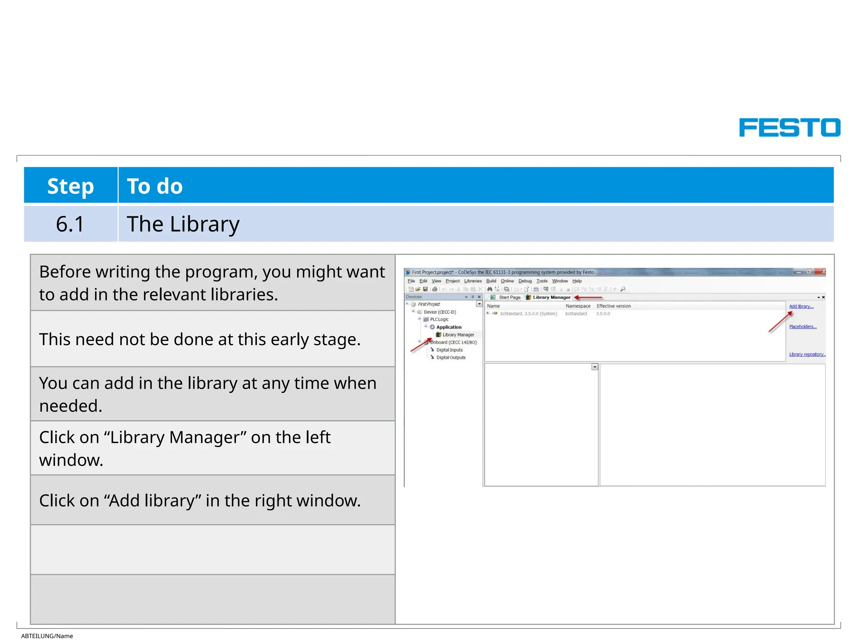
Task: Open the editor tab list dropdown arrow
Action: pyautogui.click(x=819, y=297)
